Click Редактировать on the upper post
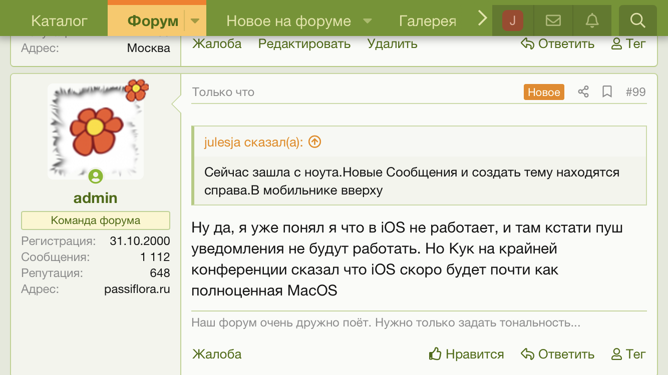Image resolution: width=668 pixels, height=375 pixels. (x=304, y=43)
